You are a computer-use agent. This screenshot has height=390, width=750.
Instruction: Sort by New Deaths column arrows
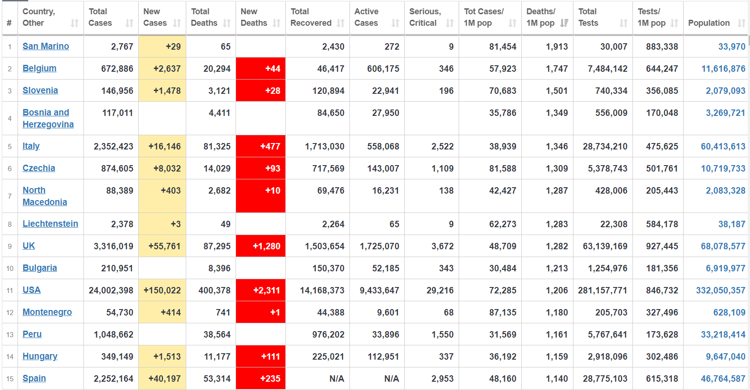point(277,23)
